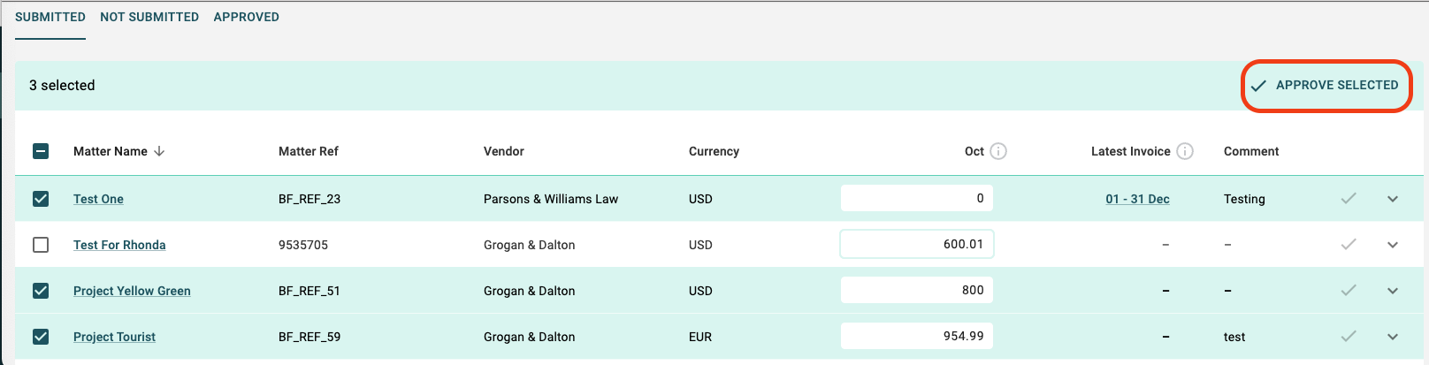Click the info icon next to Oct

998,151
